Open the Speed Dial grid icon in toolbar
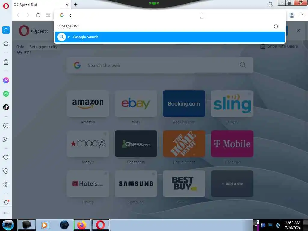This screenshot has width=308, height=231. click(48, 15)
